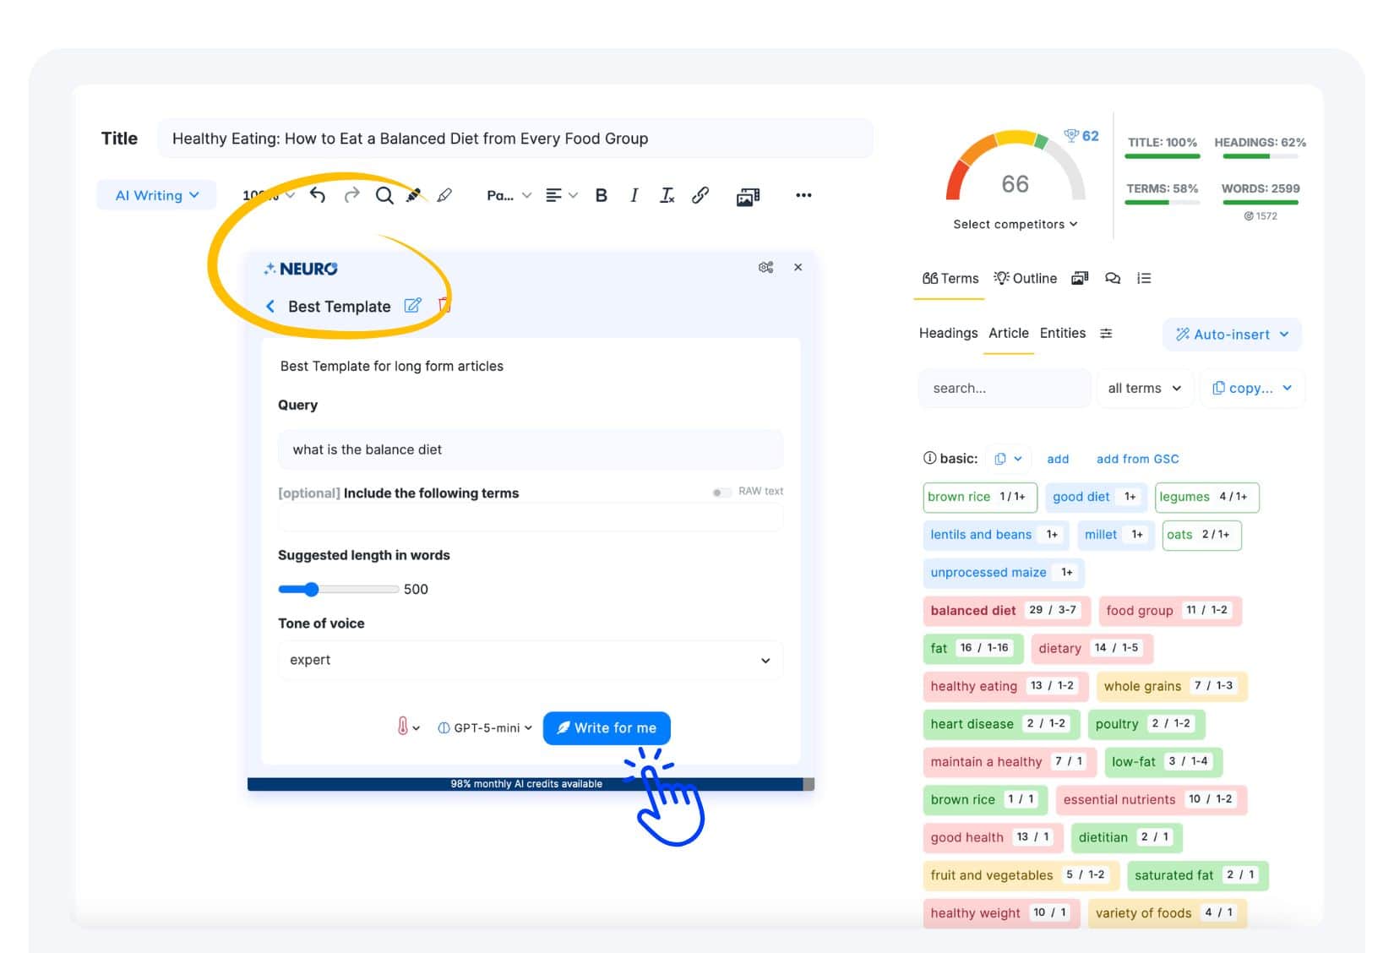The height and width of the screenshot is (953, 1394).
Task: Select the Entities sub-tab
Action: pyautogui.click(x=1063, y=333)
